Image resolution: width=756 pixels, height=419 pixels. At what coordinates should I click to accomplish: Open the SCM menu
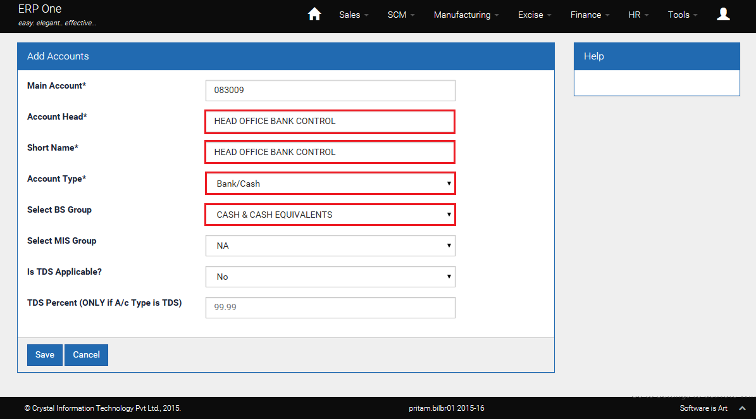point(401,15)
